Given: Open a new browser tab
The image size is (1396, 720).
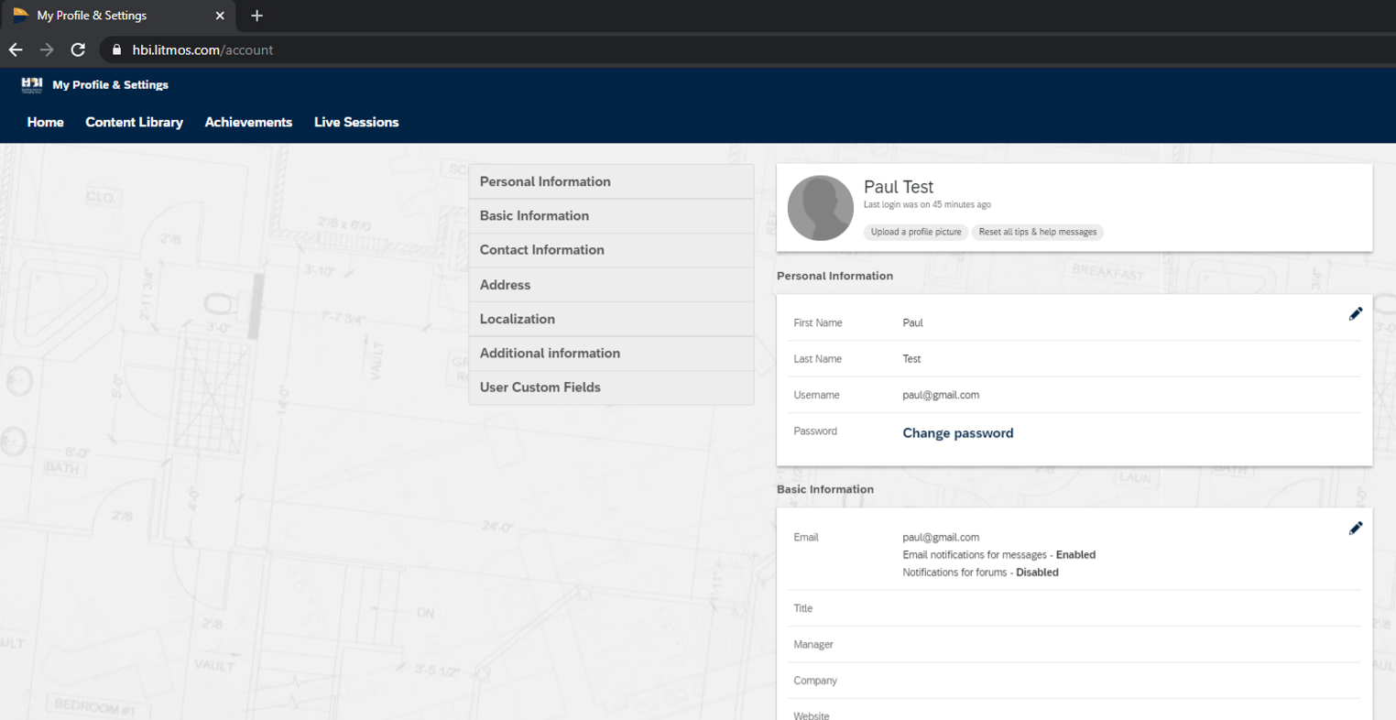Looking at the screenshot, I should 256,16.
